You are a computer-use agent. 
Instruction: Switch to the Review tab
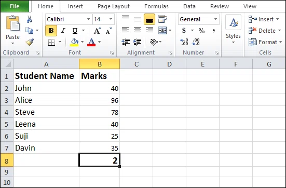click(x=220, y=6)
